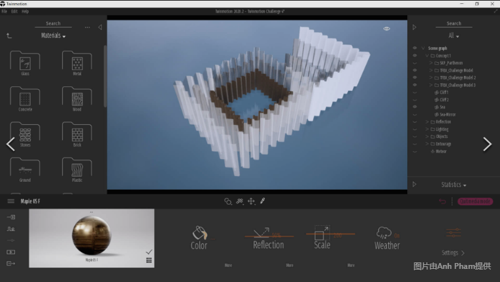Open the Media panel icon
The height and width of the screenshot is (282, 500).
(11, 252)
